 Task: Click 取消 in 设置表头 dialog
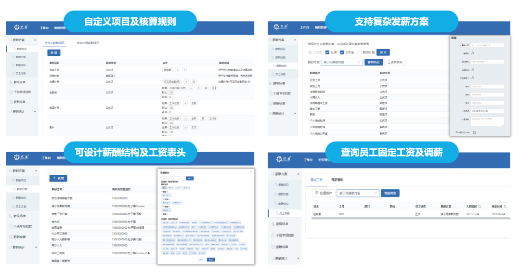click(x=201, y=260)
